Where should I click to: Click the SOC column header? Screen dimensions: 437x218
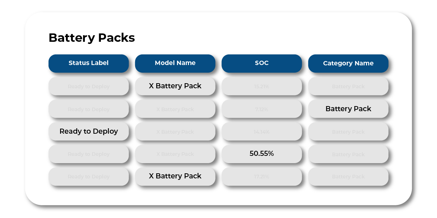261,63
